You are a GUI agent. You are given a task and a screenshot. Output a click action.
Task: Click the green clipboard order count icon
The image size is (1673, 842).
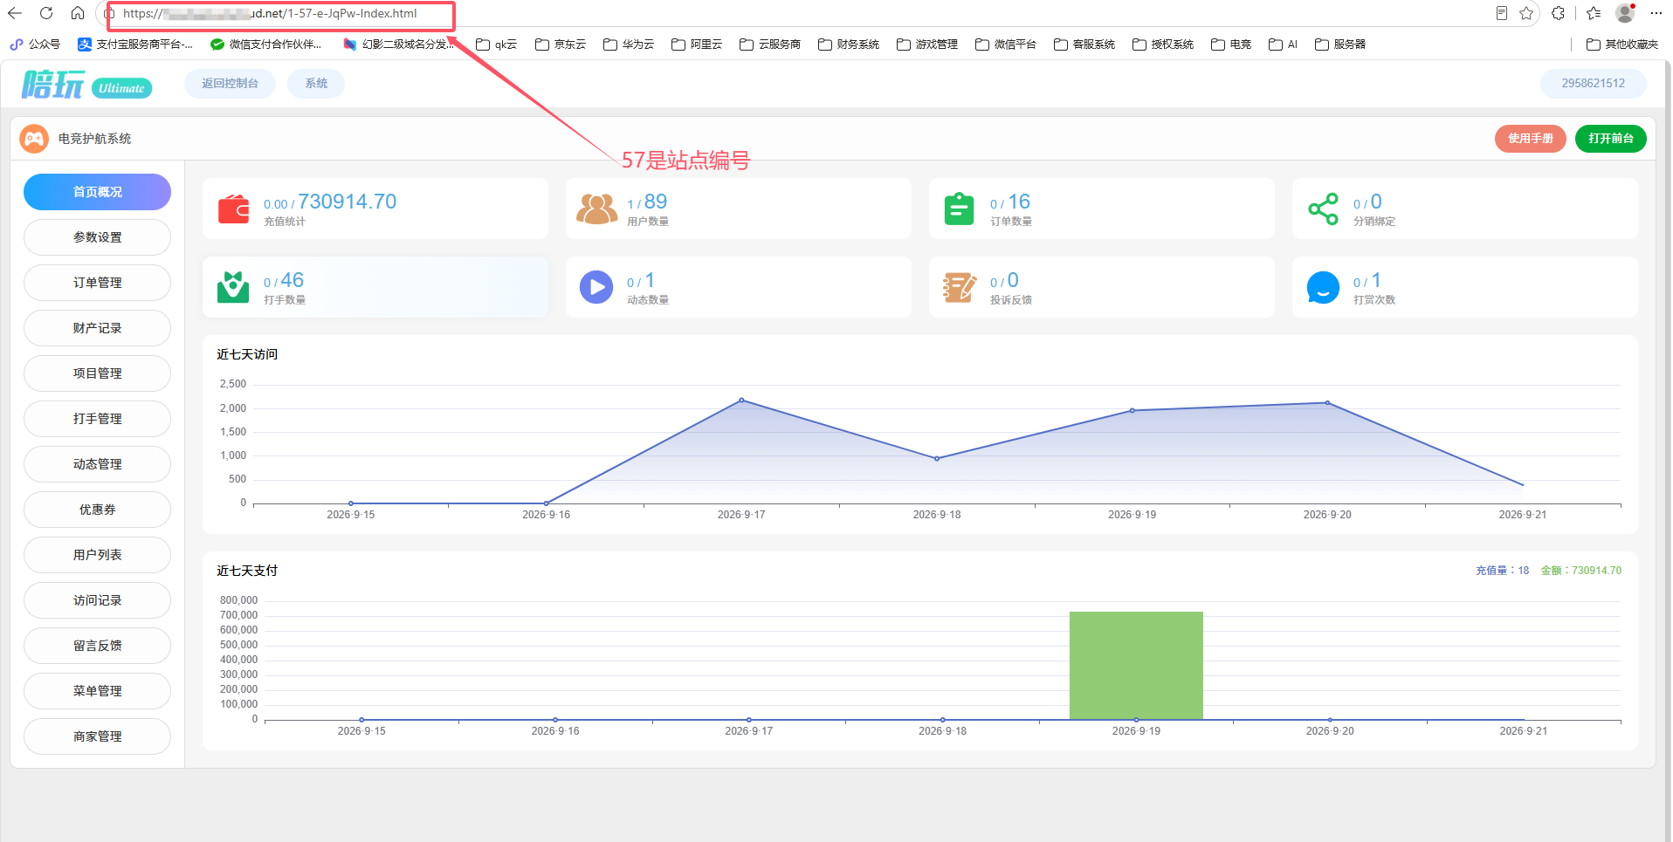(959, 209)
